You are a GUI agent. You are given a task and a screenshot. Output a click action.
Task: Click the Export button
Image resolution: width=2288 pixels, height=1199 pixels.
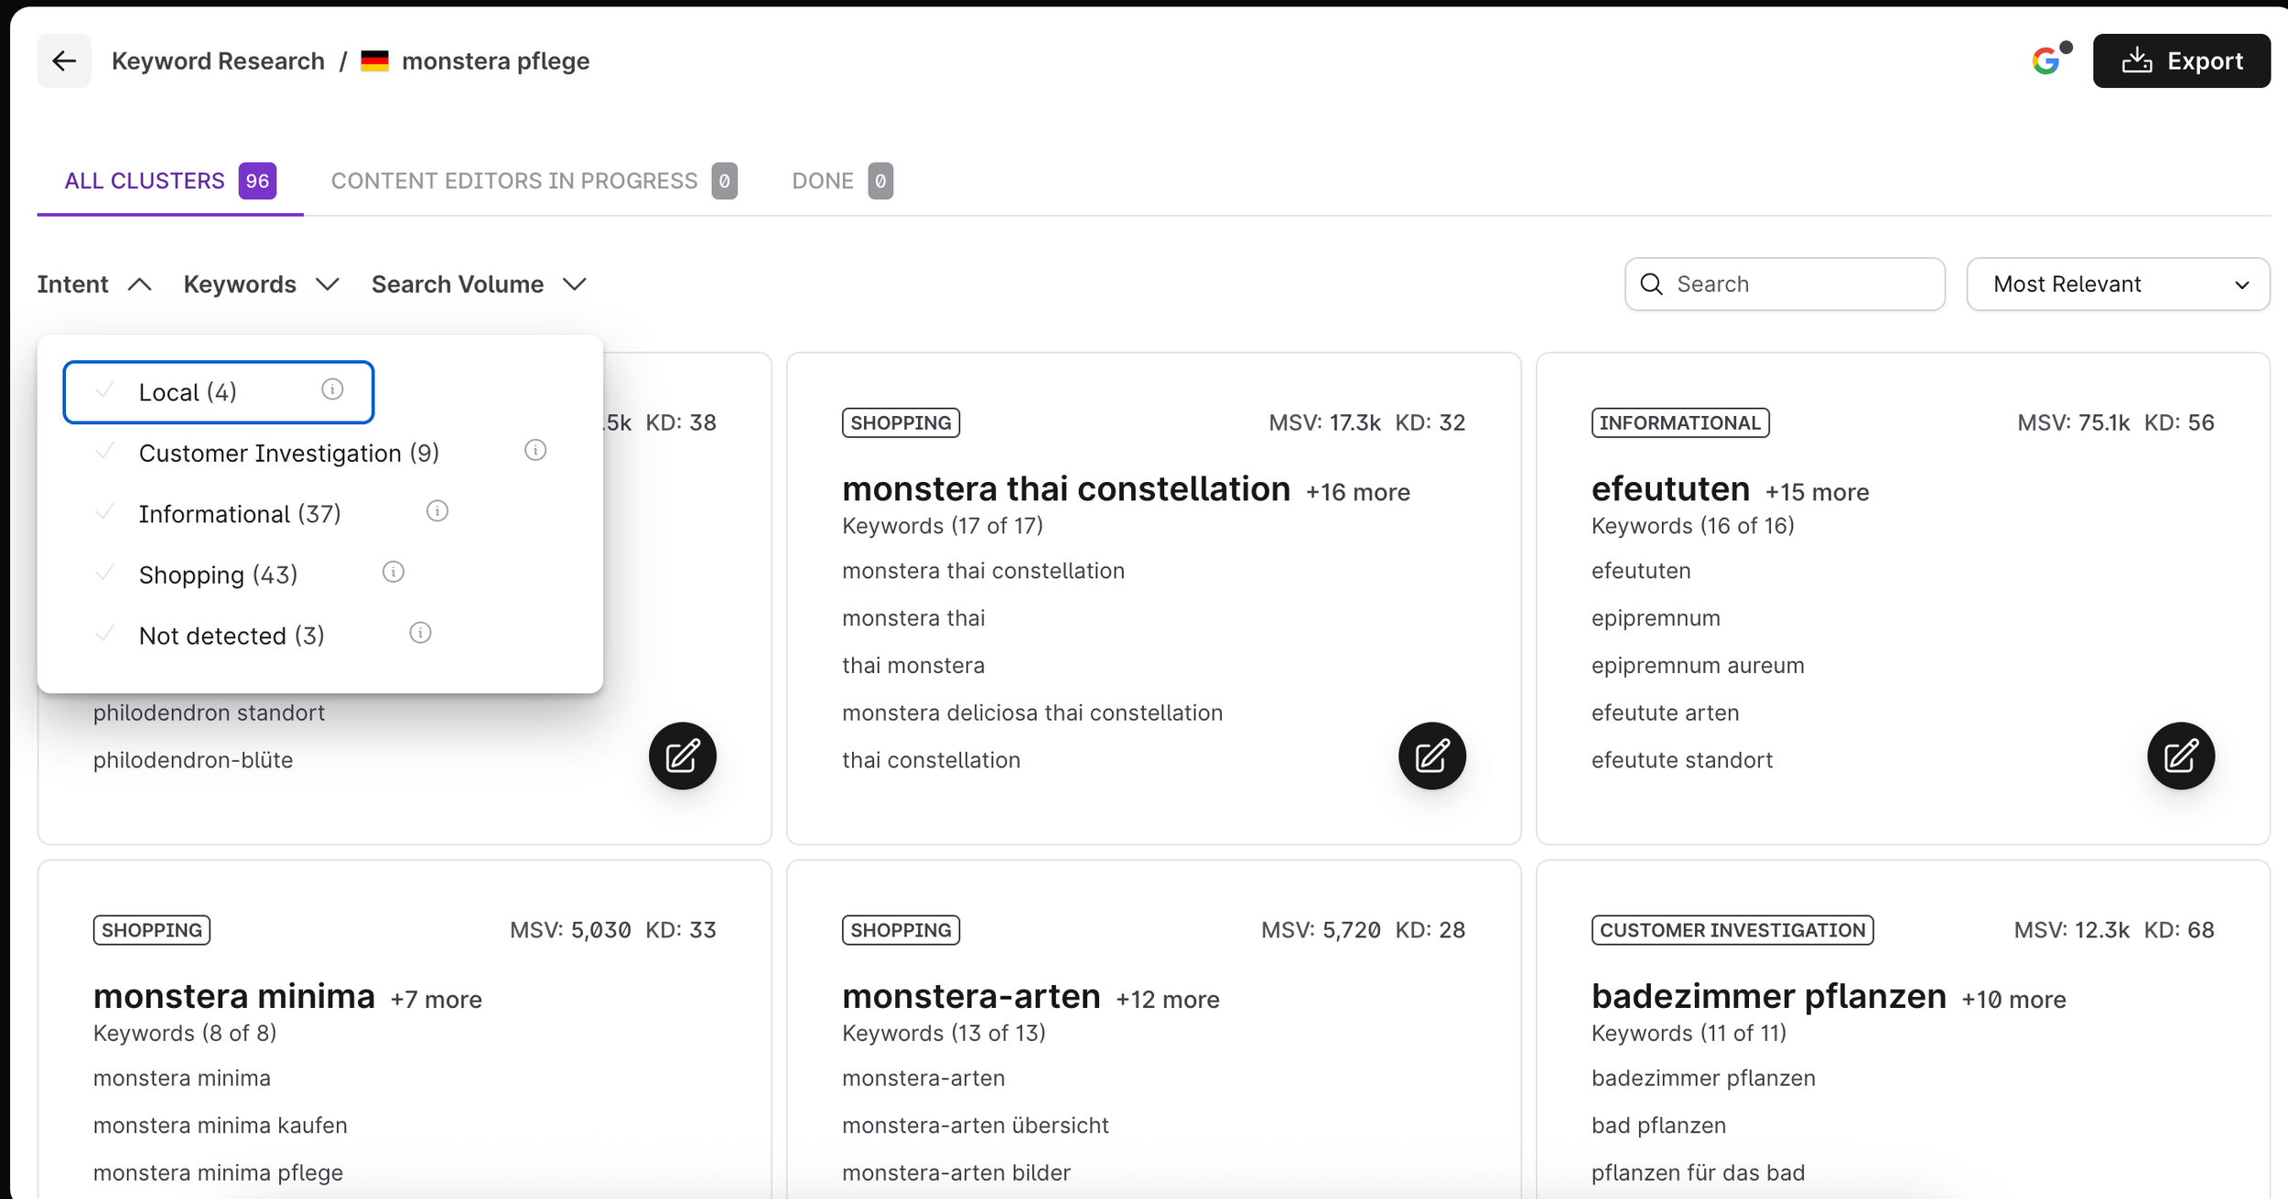(x=2181, y=61)
